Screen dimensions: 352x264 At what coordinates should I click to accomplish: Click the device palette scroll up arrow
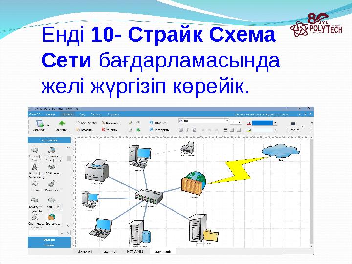click(x=68, y=147)
